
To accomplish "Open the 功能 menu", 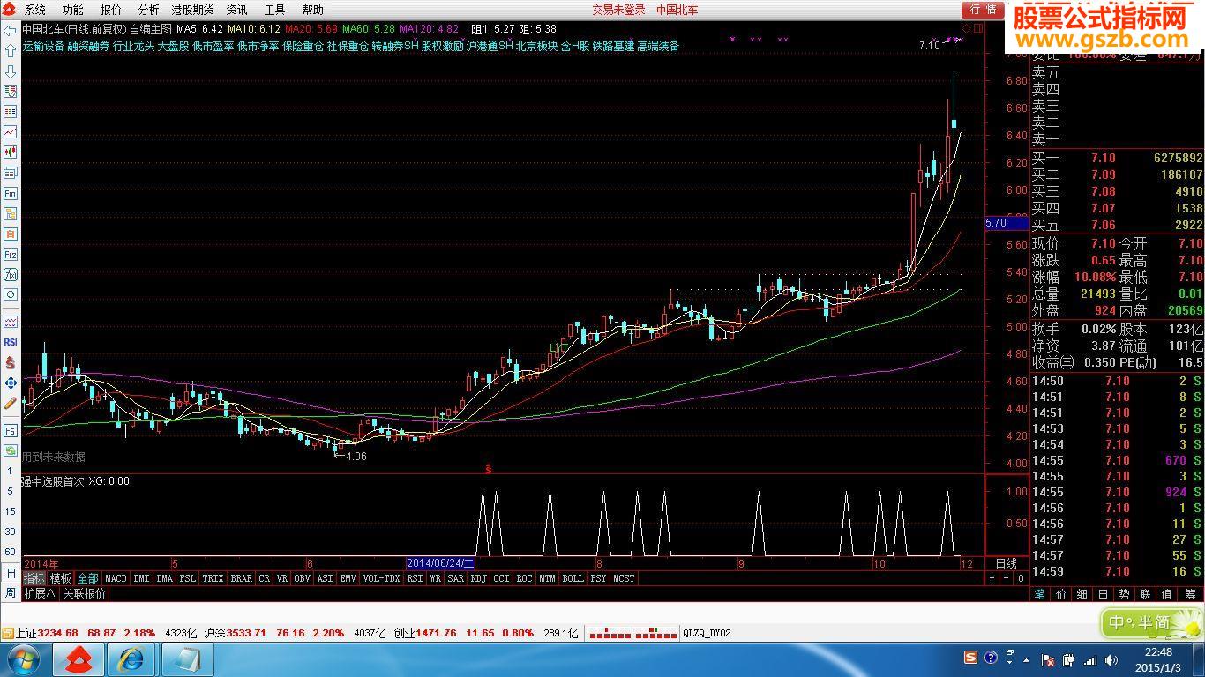I will pyautogui.click(x=73, y=10).
